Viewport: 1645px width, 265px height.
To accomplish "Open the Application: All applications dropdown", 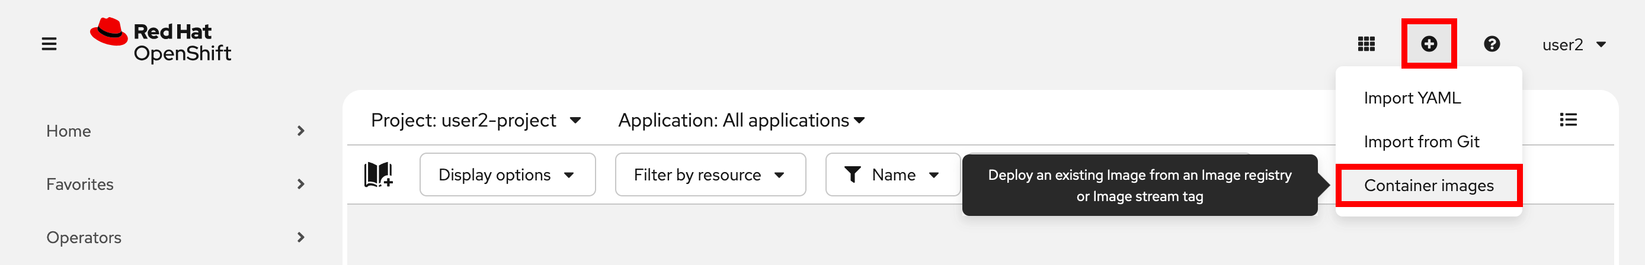I will click(x=741, y=121).
